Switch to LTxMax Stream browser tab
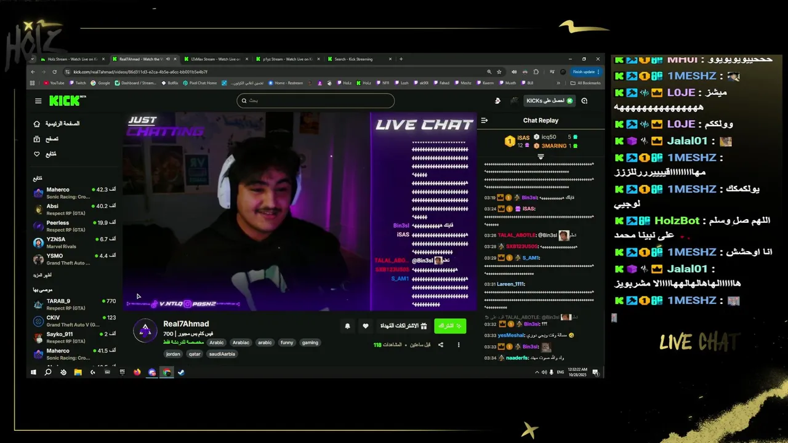The image size is (788, 443). point(215,59)
